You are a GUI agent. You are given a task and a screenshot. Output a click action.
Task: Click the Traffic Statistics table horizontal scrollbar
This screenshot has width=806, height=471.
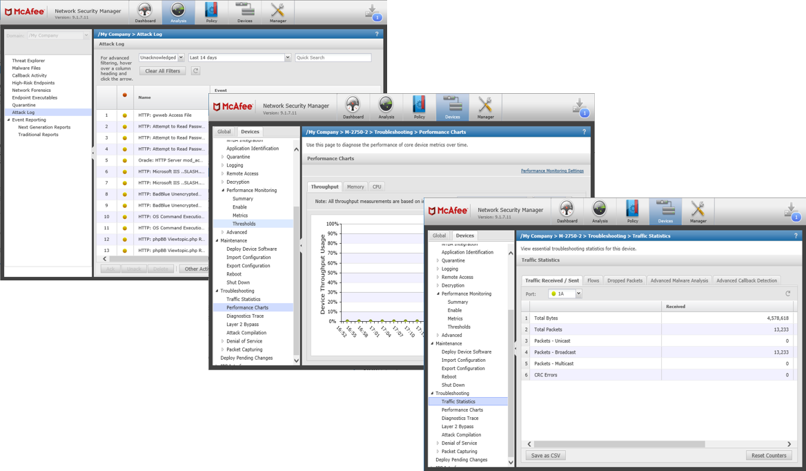[620, 444]
